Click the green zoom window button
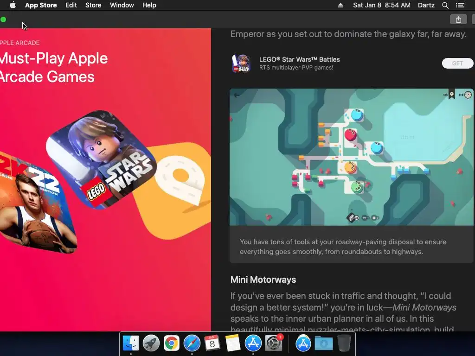Viewport: 475px width, 356px height. (x=3, y=19)
